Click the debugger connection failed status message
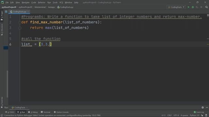Viewport: 209px width, 117px height. pyautogui.click(x=52, y=115)
